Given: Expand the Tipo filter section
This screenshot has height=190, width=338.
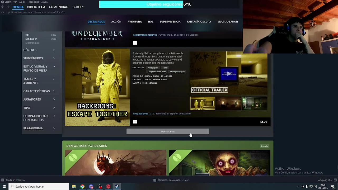Looking at the screenshot, I should coord(39,108).
